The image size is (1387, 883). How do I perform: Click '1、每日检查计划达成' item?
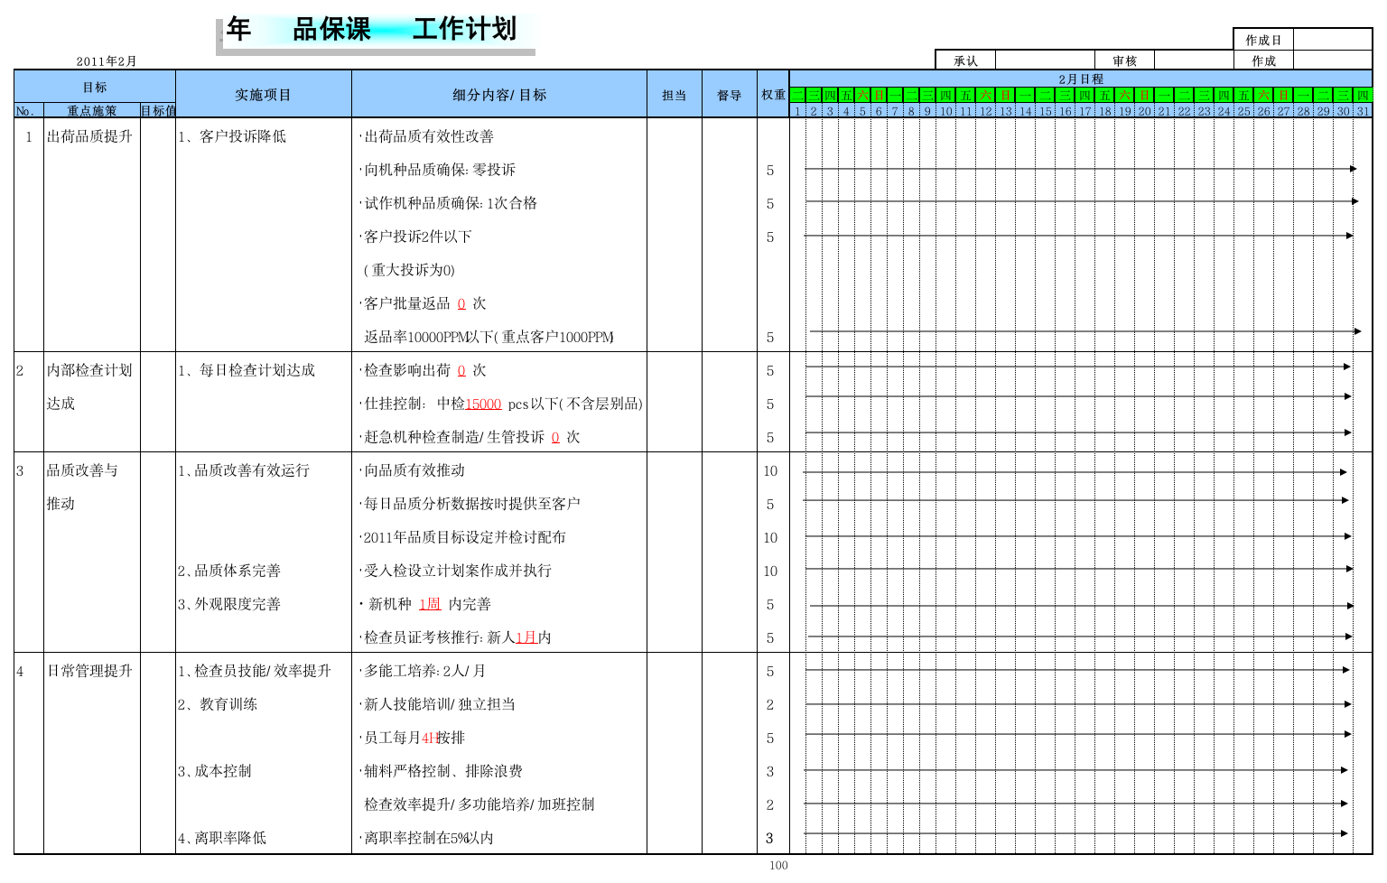tap(247, 370)
